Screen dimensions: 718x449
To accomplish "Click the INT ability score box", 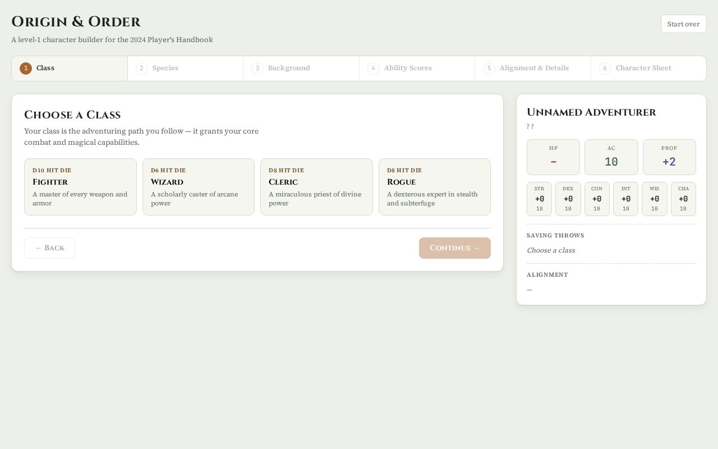I will (x=626, y=199).
